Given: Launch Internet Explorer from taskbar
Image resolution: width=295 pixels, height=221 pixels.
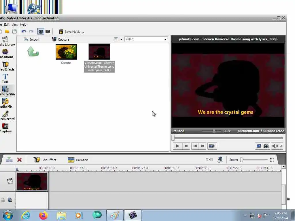Looking at the screenshot, I should pos(26,215).
